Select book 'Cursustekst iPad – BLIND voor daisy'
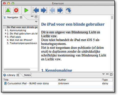Viewport: 118px width, 95px height. [28, 84]
